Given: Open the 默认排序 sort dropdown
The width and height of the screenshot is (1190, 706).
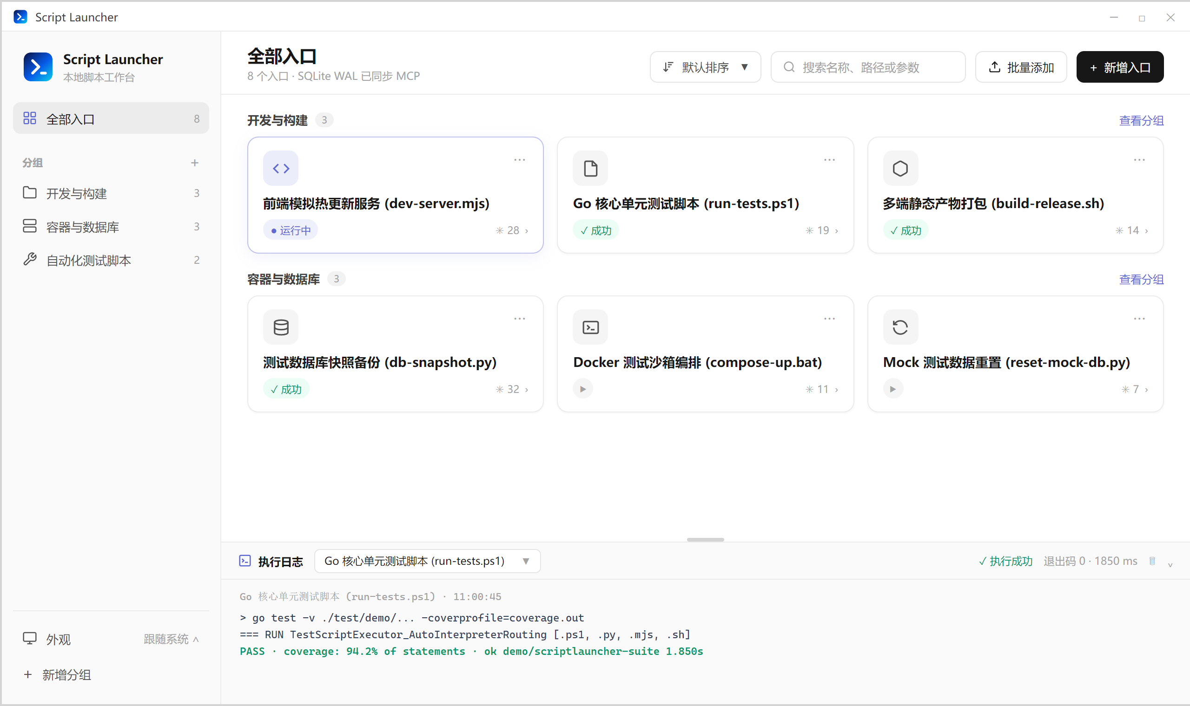Looking at the screenshot, I should click(x=705, y=67).
